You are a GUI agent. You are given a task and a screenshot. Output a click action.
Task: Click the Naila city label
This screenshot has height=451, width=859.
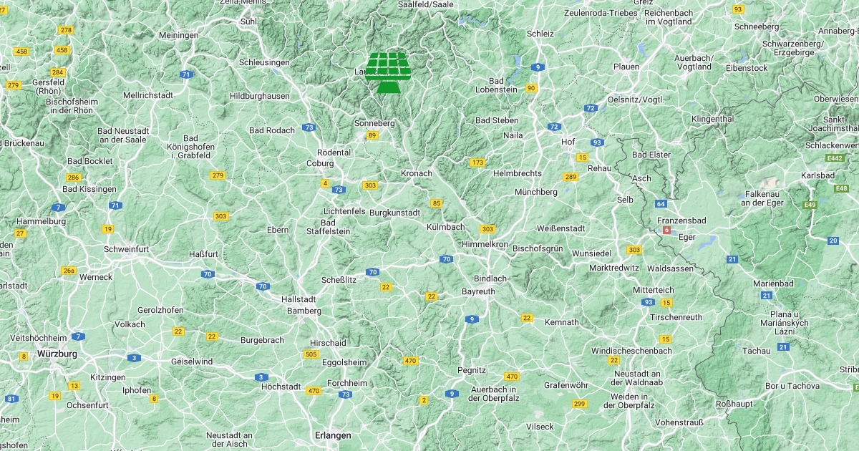point(513,135)
